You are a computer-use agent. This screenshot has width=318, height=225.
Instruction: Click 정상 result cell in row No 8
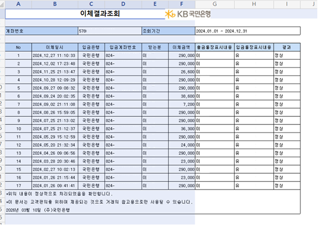pyautogui.click(x=287, y=112)
